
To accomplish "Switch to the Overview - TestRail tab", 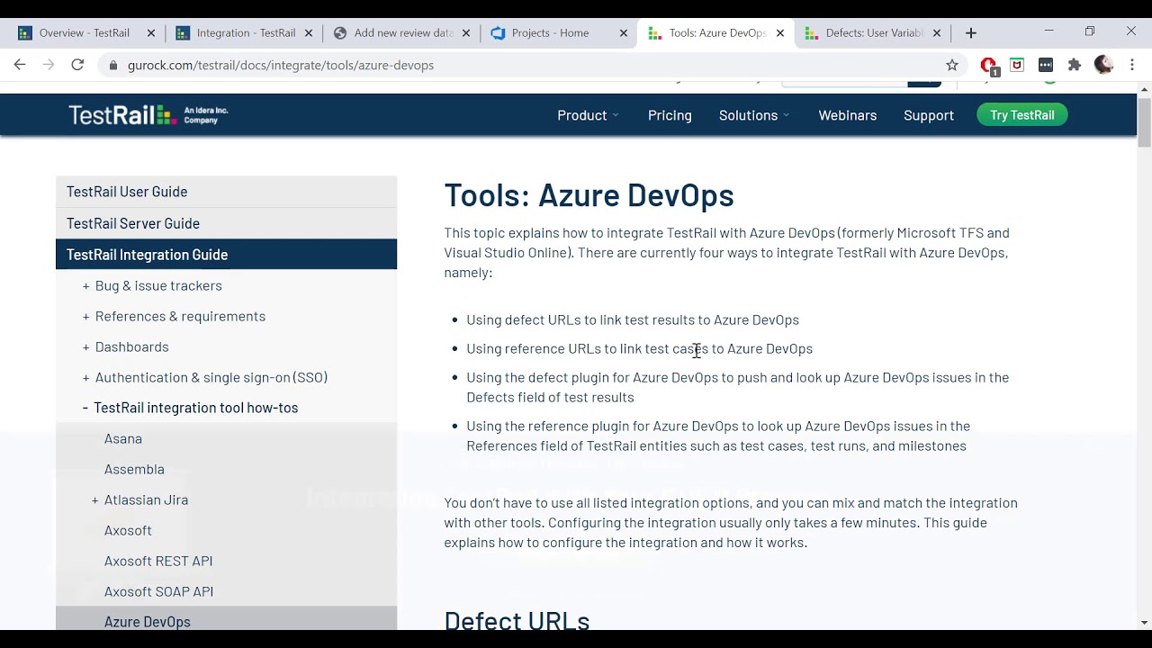I will (x=85, y=33).
